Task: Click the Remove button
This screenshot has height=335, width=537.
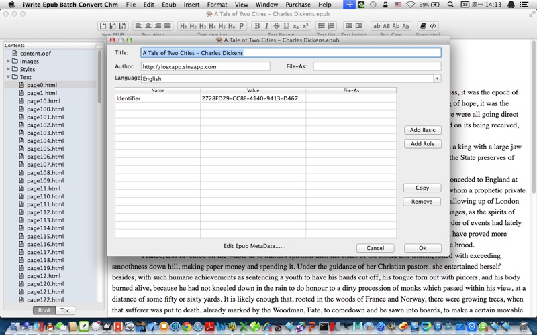Action: (x=422, y=202)
